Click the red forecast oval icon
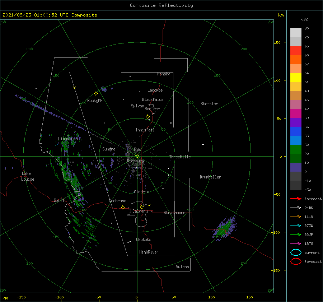Image resolution: width=323 pixels, height=302 pixels. 296,261
